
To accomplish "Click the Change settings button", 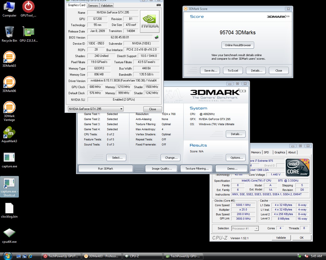I will click(x=171, y=158).
